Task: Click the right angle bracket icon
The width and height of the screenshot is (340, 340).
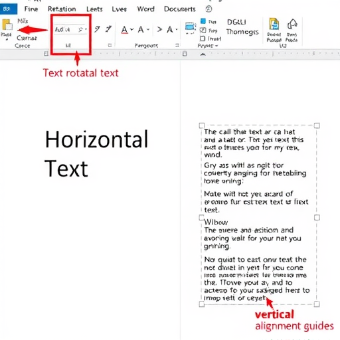Action: pyautogui.click(x=159, y=29)
